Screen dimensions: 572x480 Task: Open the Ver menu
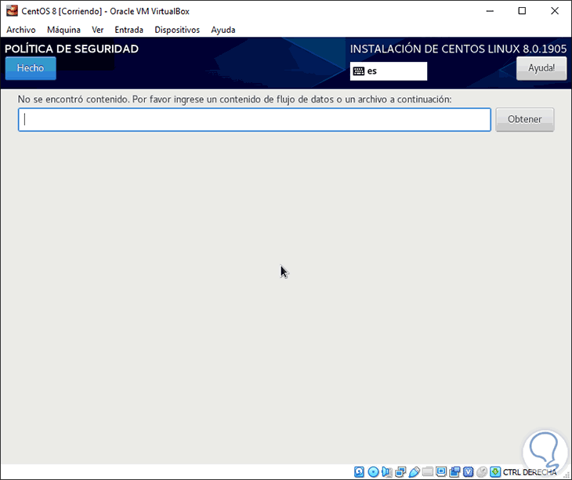pyautogui.click(x=97, y=30)
